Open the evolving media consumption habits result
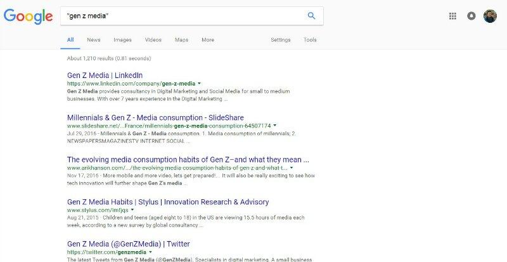 [188, 160]
